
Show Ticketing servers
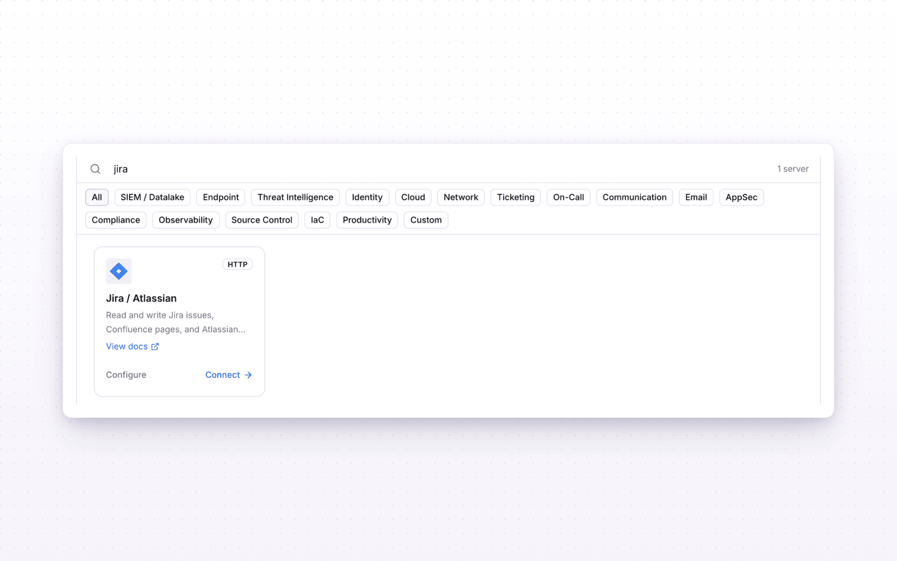coord(516,197)
